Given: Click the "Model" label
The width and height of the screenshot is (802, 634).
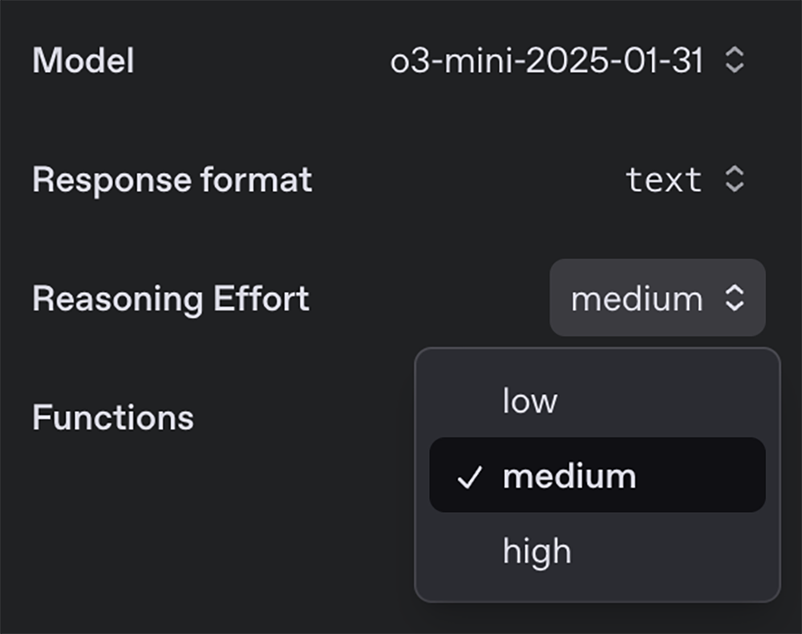Looking at the screenshot, I should [83, 61].
